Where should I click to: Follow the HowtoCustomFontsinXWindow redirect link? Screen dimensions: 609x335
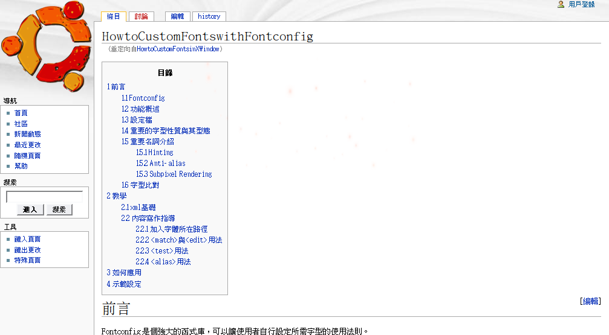tap(178, 49)
